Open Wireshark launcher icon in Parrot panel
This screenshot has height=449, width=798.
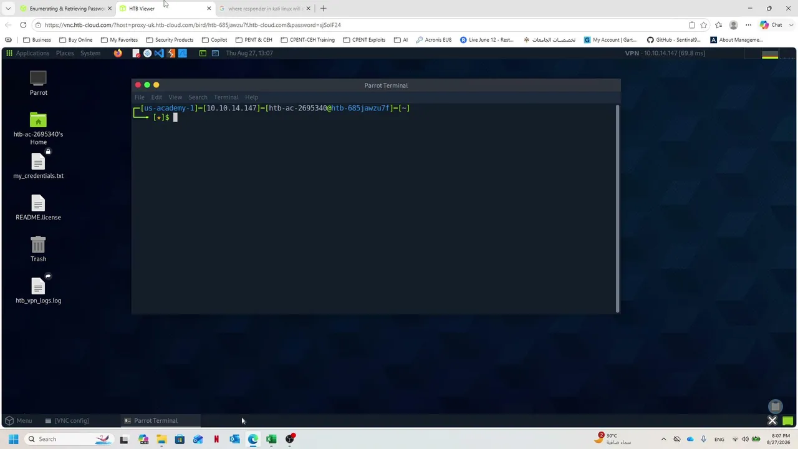[x=183, y=53]
